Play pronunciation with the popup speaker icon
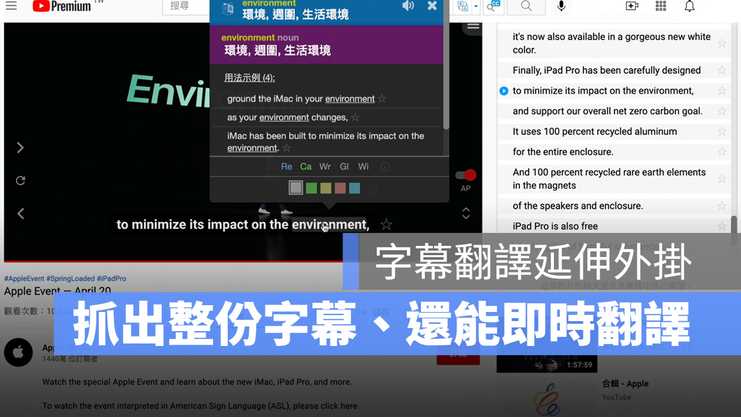Image resolution: width=741 pixels, height=417 pixels. tap(408, 6)
